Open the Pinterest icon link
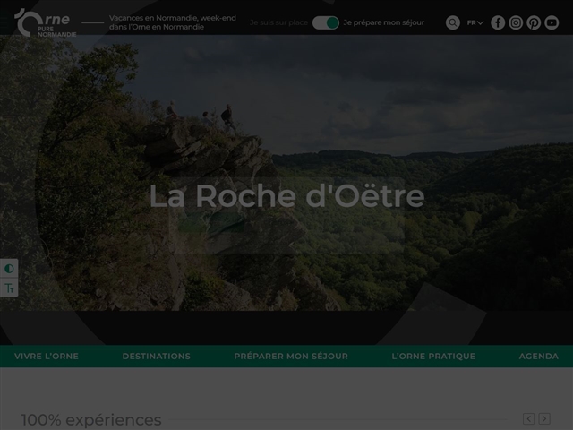 click(x=534, y=22)
